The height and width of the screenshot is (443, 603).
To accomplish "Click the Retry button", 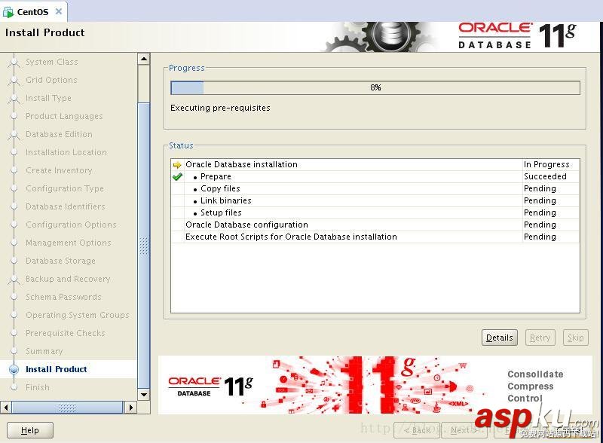I will 540,338.
